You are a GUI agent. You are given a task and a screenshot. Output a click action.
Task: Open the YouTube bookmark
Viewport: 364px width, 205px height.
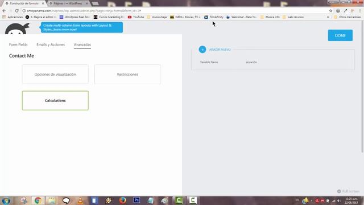(136, 17)
